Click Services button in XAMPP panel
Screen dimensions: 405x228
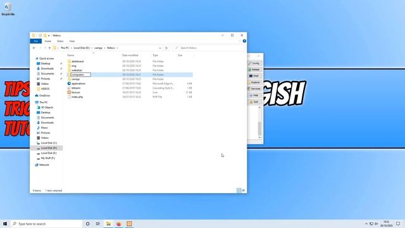point(254,89)
